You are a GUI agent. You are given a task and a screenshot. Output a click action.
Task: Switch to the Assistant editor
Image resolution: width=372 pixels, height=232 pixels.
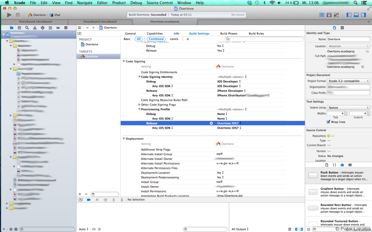[329, 15]
